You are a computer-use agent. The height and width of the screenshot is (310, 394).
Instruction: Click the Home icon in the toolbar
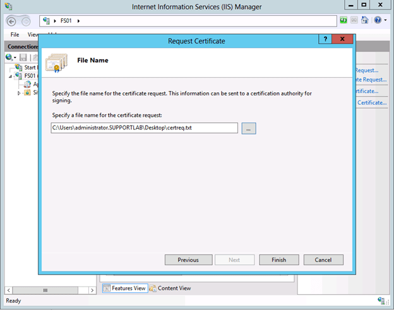click(x=364, y=20)
